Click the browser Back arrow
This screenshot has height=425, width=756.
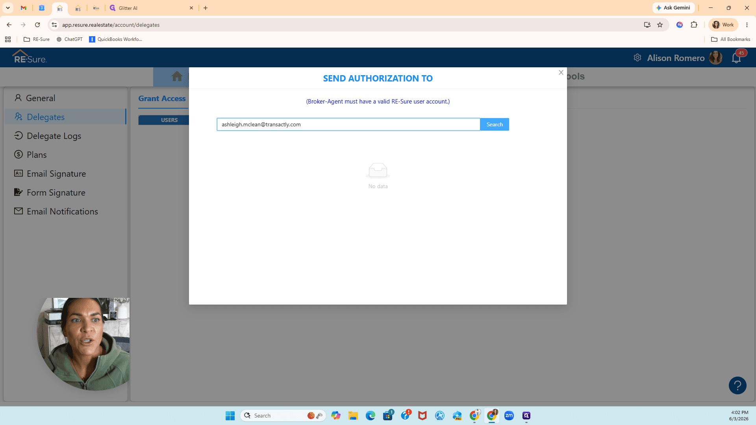9,25
